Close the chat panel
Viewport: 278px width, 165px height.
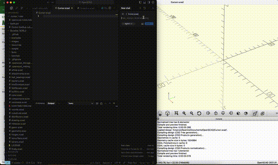(153, 8)
